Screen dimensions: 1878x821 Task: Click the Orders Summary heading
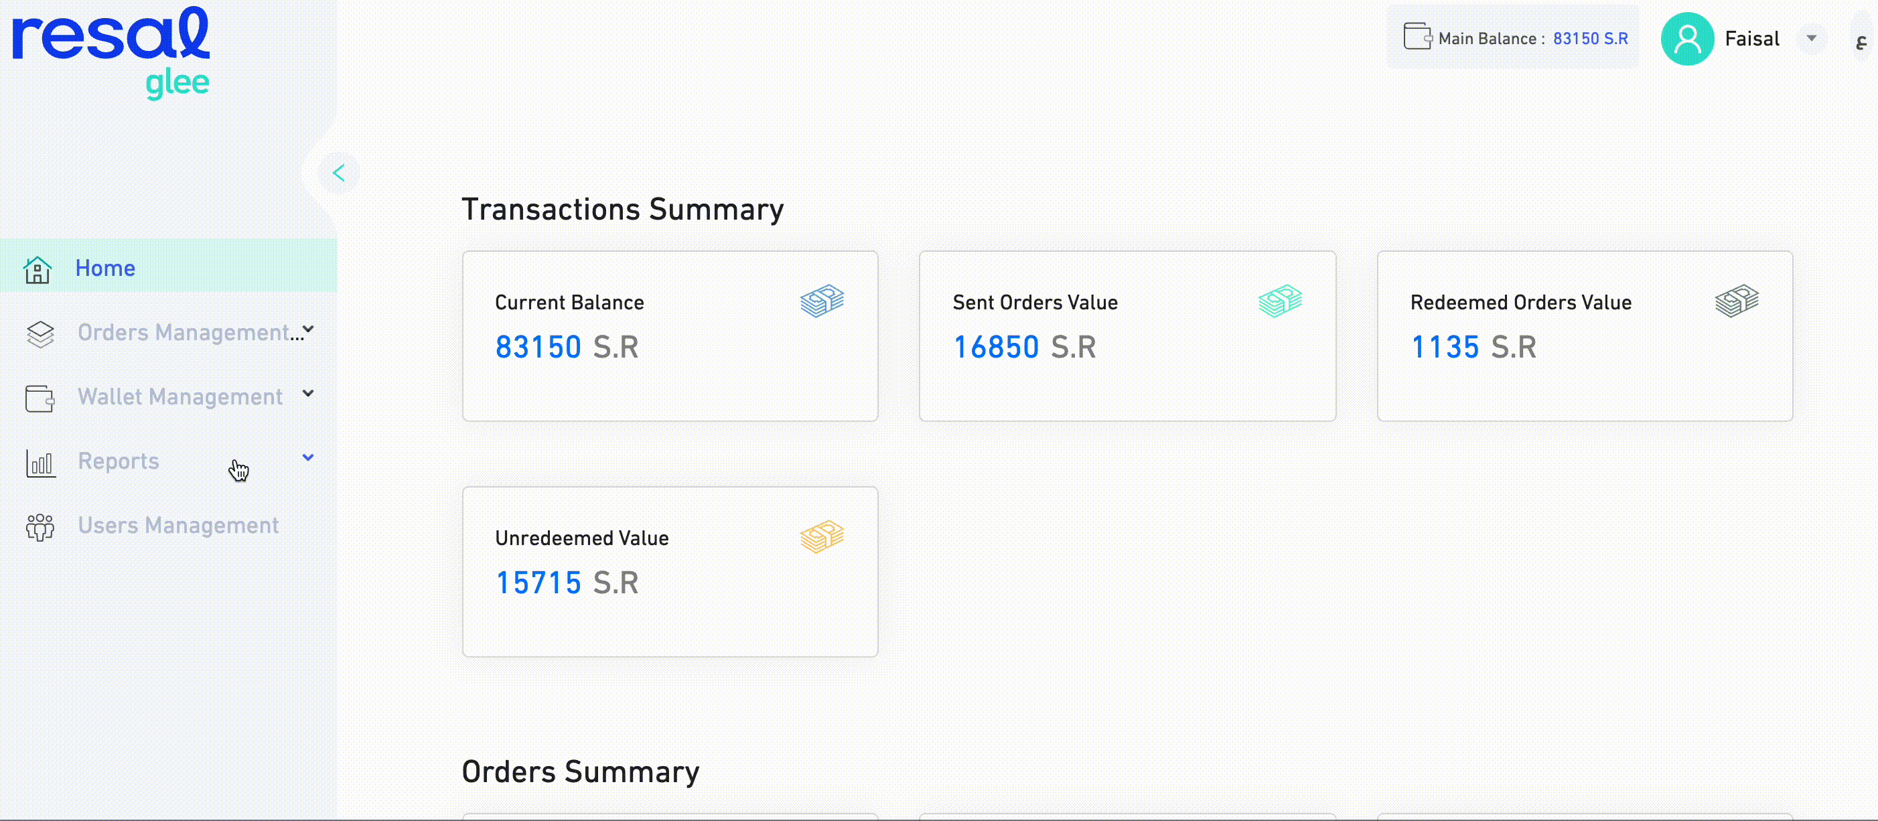pos(580,772)
